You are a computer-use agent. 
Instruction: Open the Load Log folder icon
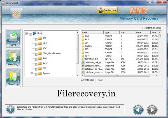[13, 58]
